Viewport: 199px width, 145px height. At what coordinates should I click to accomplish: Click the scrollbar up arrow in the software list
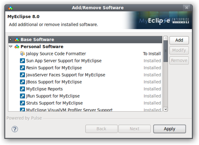point(165,38)
